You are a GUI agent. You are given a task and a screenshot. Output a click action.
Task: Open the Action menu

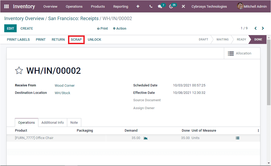(119, 28)
